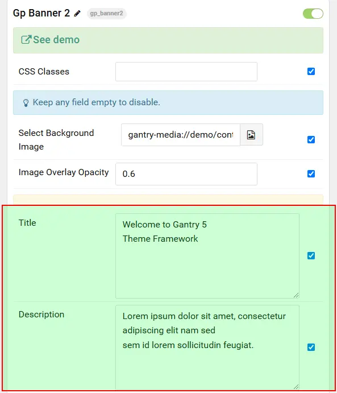Click the gp_banner2 type badge

pos(107,13)
